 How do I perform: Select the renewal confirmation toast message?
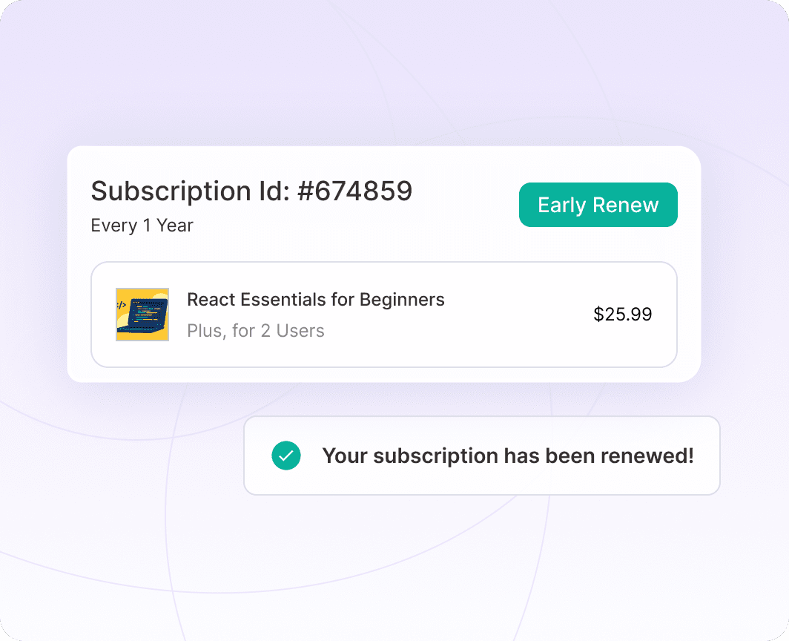(507, 456)
